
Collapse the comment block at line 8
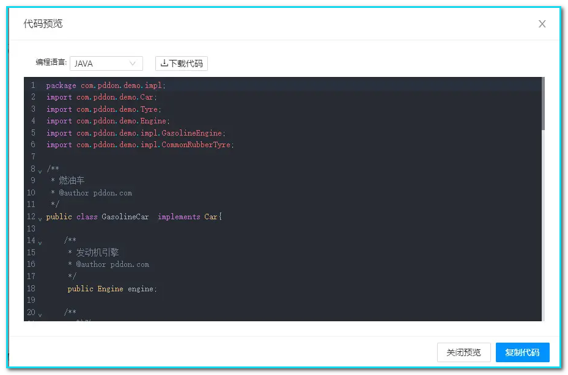[39, 172]
